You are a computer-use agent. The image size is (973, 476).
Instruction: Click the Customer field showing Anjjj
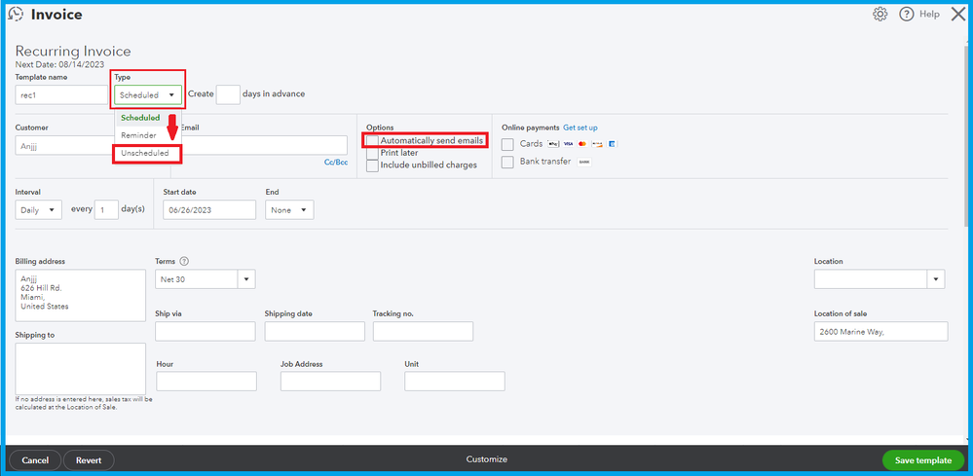pyautogui.click(x=64, y=146)
